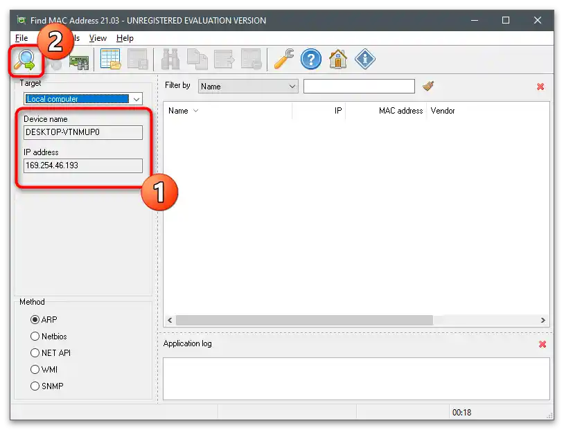Image resolution: width=564 pixels, height=430 pixels.
Task: Click the greyed-out save table icon
Action: point(137,60)
